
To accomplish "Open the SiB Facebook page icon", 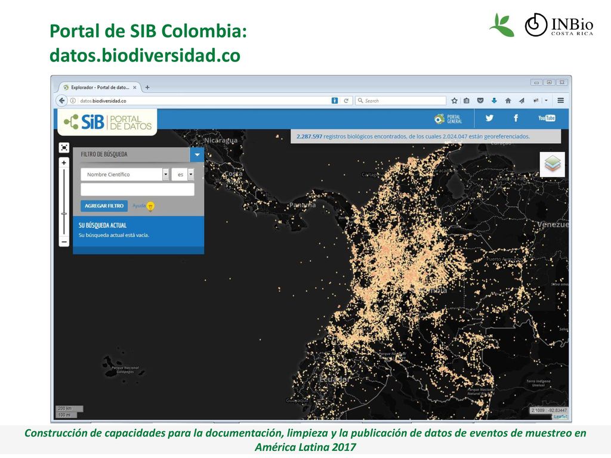I will (x=516, y=118).
